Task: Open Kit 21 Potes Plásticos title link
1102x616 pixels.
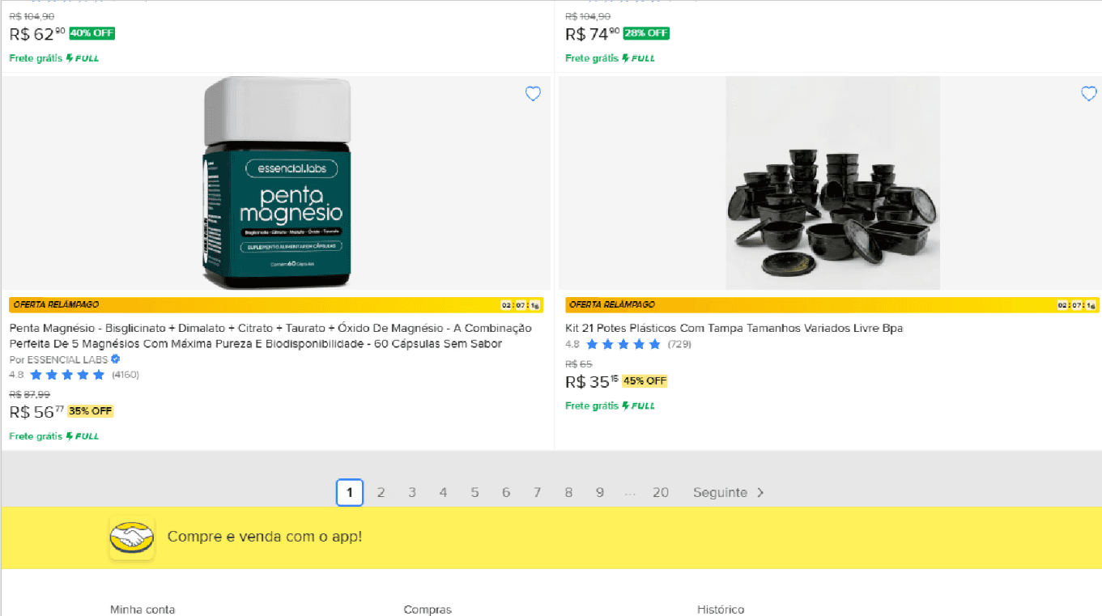Action: coord(734,328)
